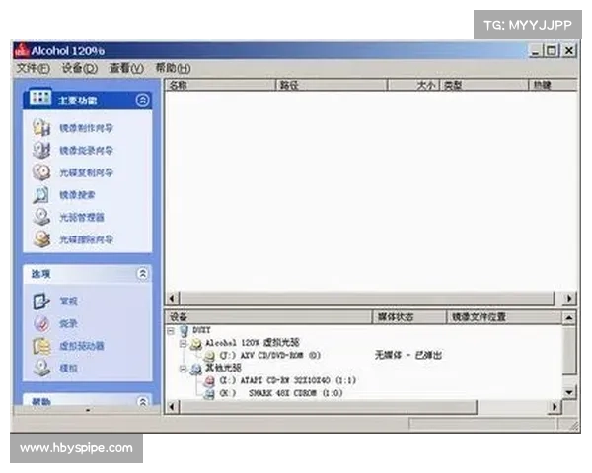
Task: Click the Alcohol 120% 虚拟光驱 group drive icon
Action: pyautogui.click(x=196, y=343)
